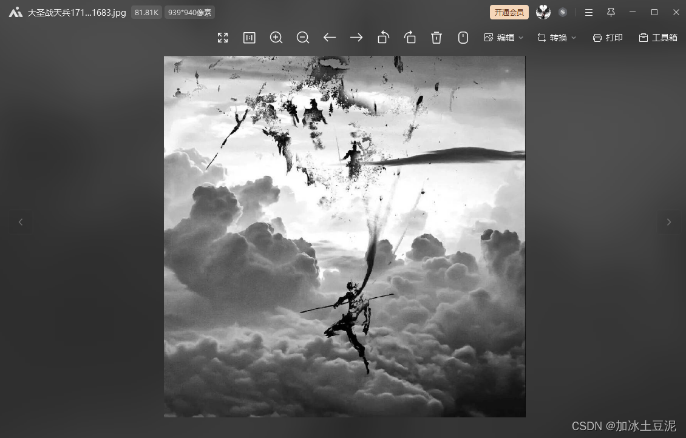Open the user avatar profile
Viewport: 686px width, 438px height.
pyautogui.click(x=543, y=12)
